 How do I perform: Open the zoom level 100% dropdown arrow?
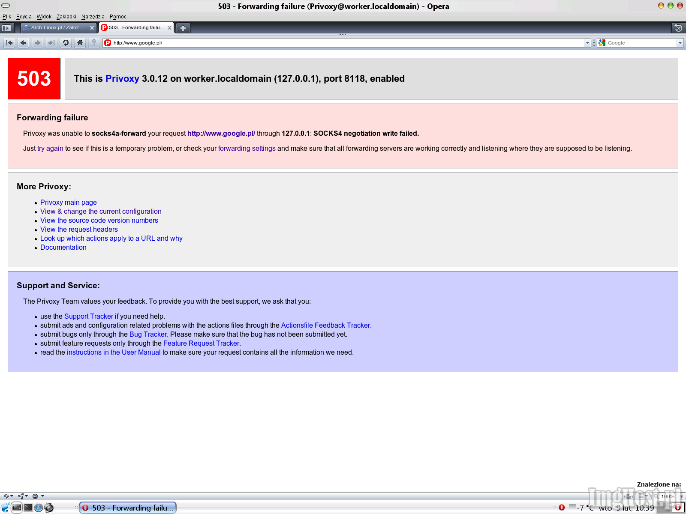(681, 496)
